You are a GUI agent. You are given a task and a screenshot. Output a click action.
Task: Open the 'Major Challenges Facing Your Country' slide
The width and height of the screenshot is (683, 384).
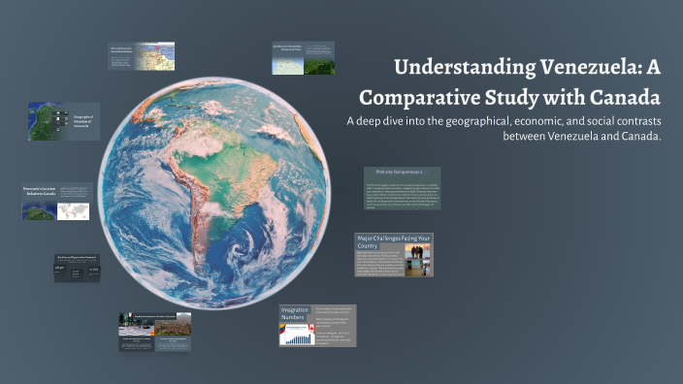coord(394,255)
